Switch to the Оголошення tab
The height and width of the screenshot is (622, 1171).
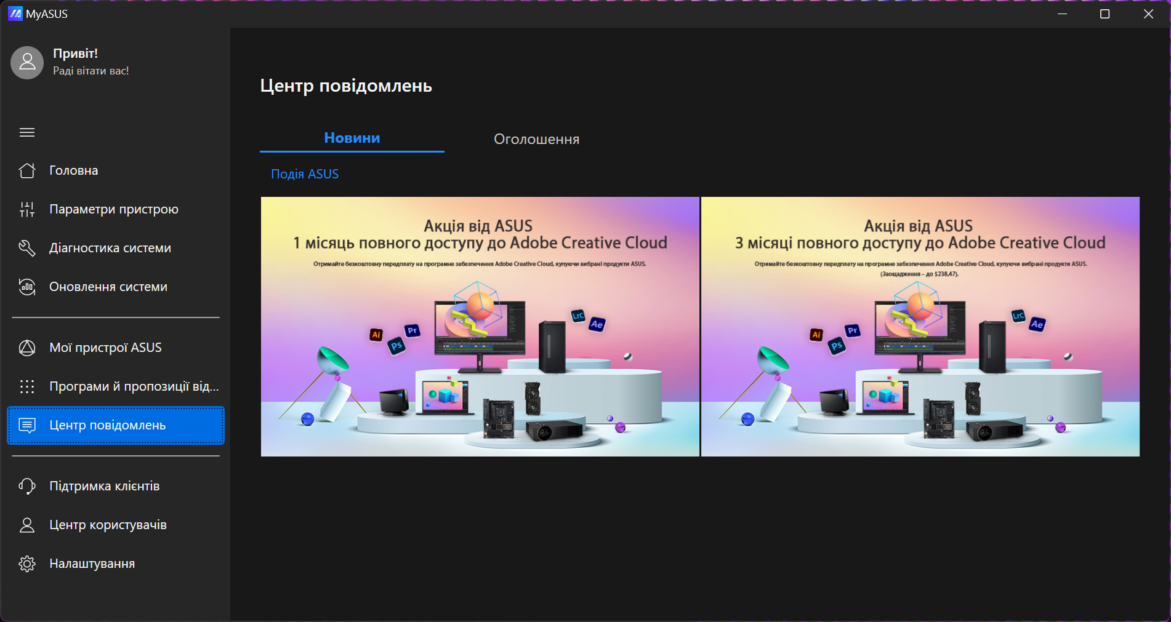point(537,139)
